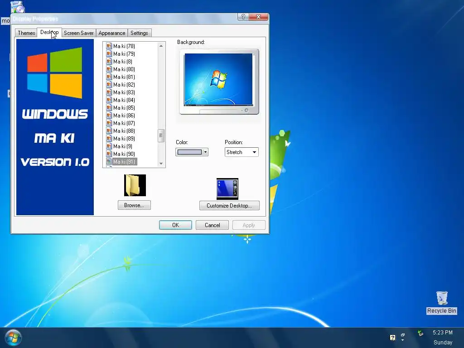
Task: Click the folder icon above Browse
Action: 135,185
